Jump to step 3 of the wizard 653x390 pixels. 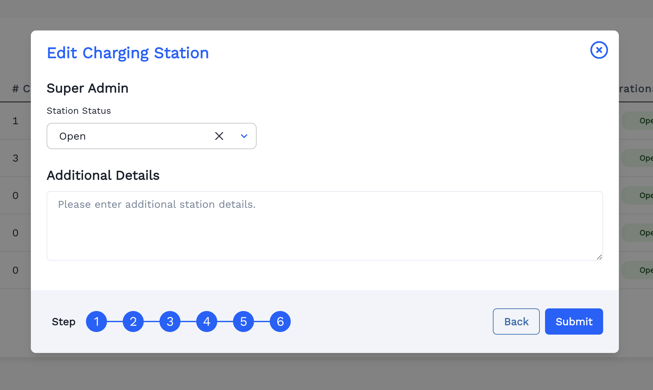170,322
